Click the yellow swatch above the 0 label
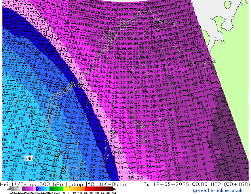 coord(65,189)
